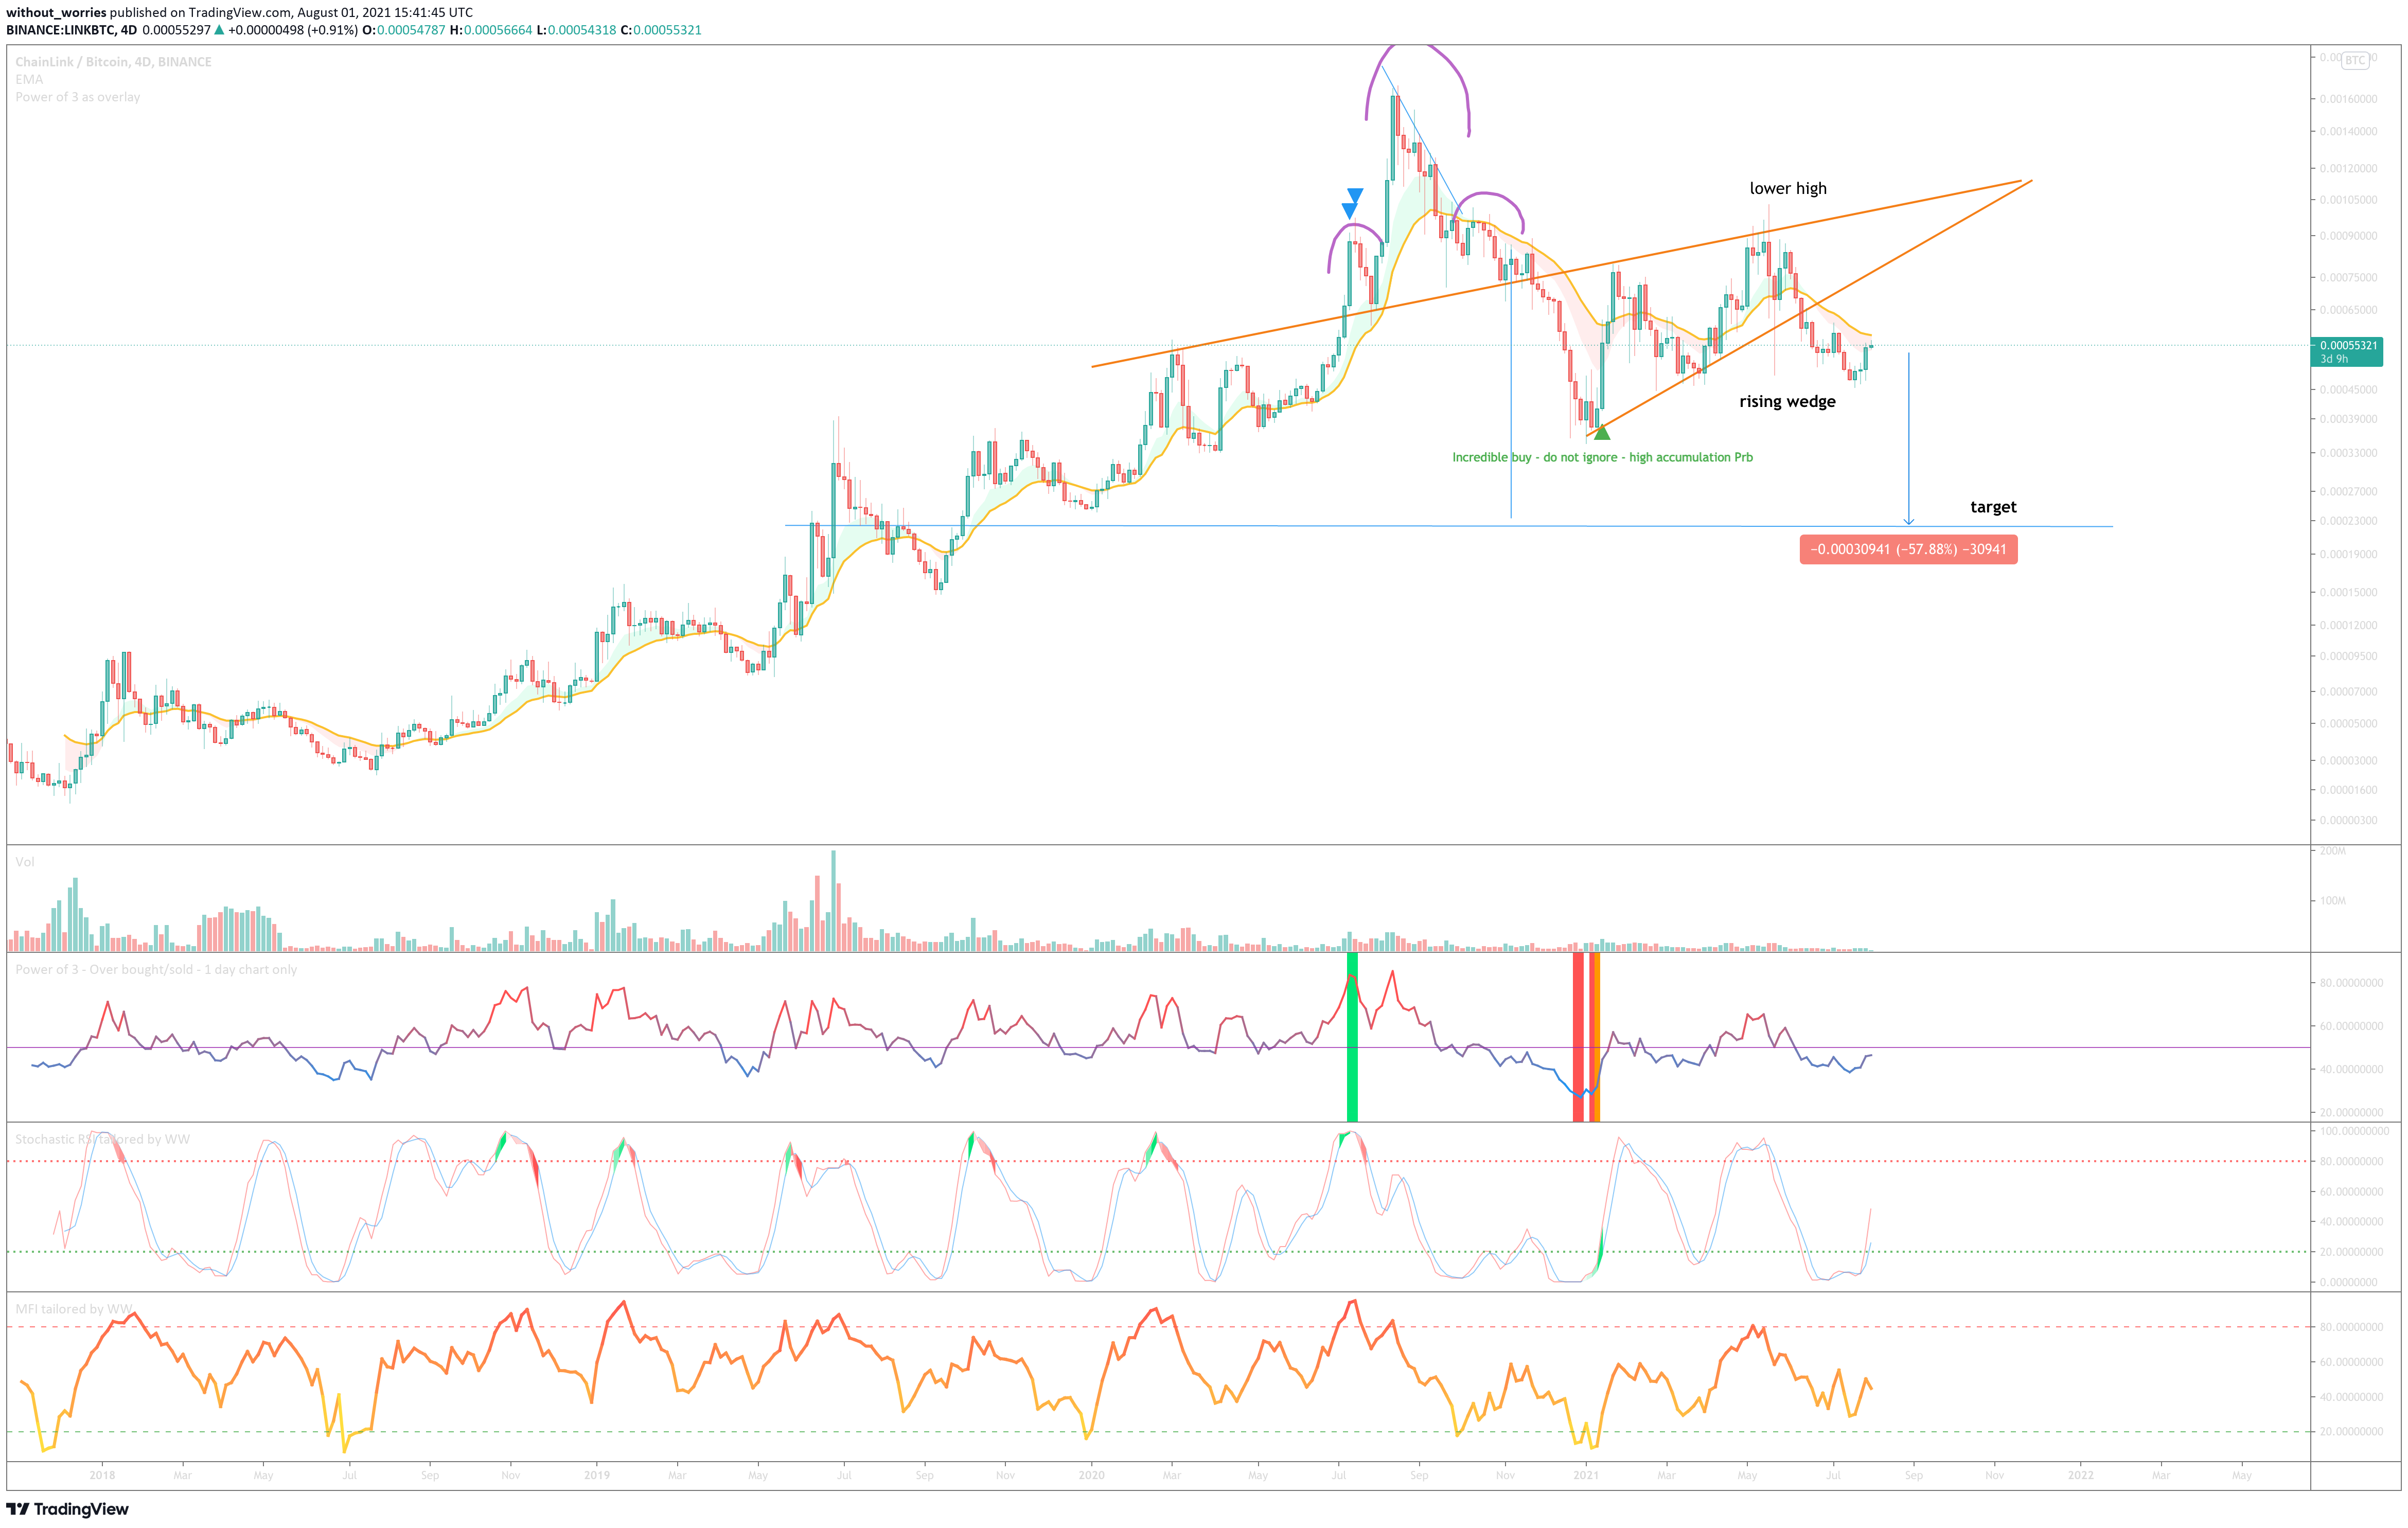2408x1528 pixels.
Task: Select the 'target' text annotation
Action: click(1993, 507)
